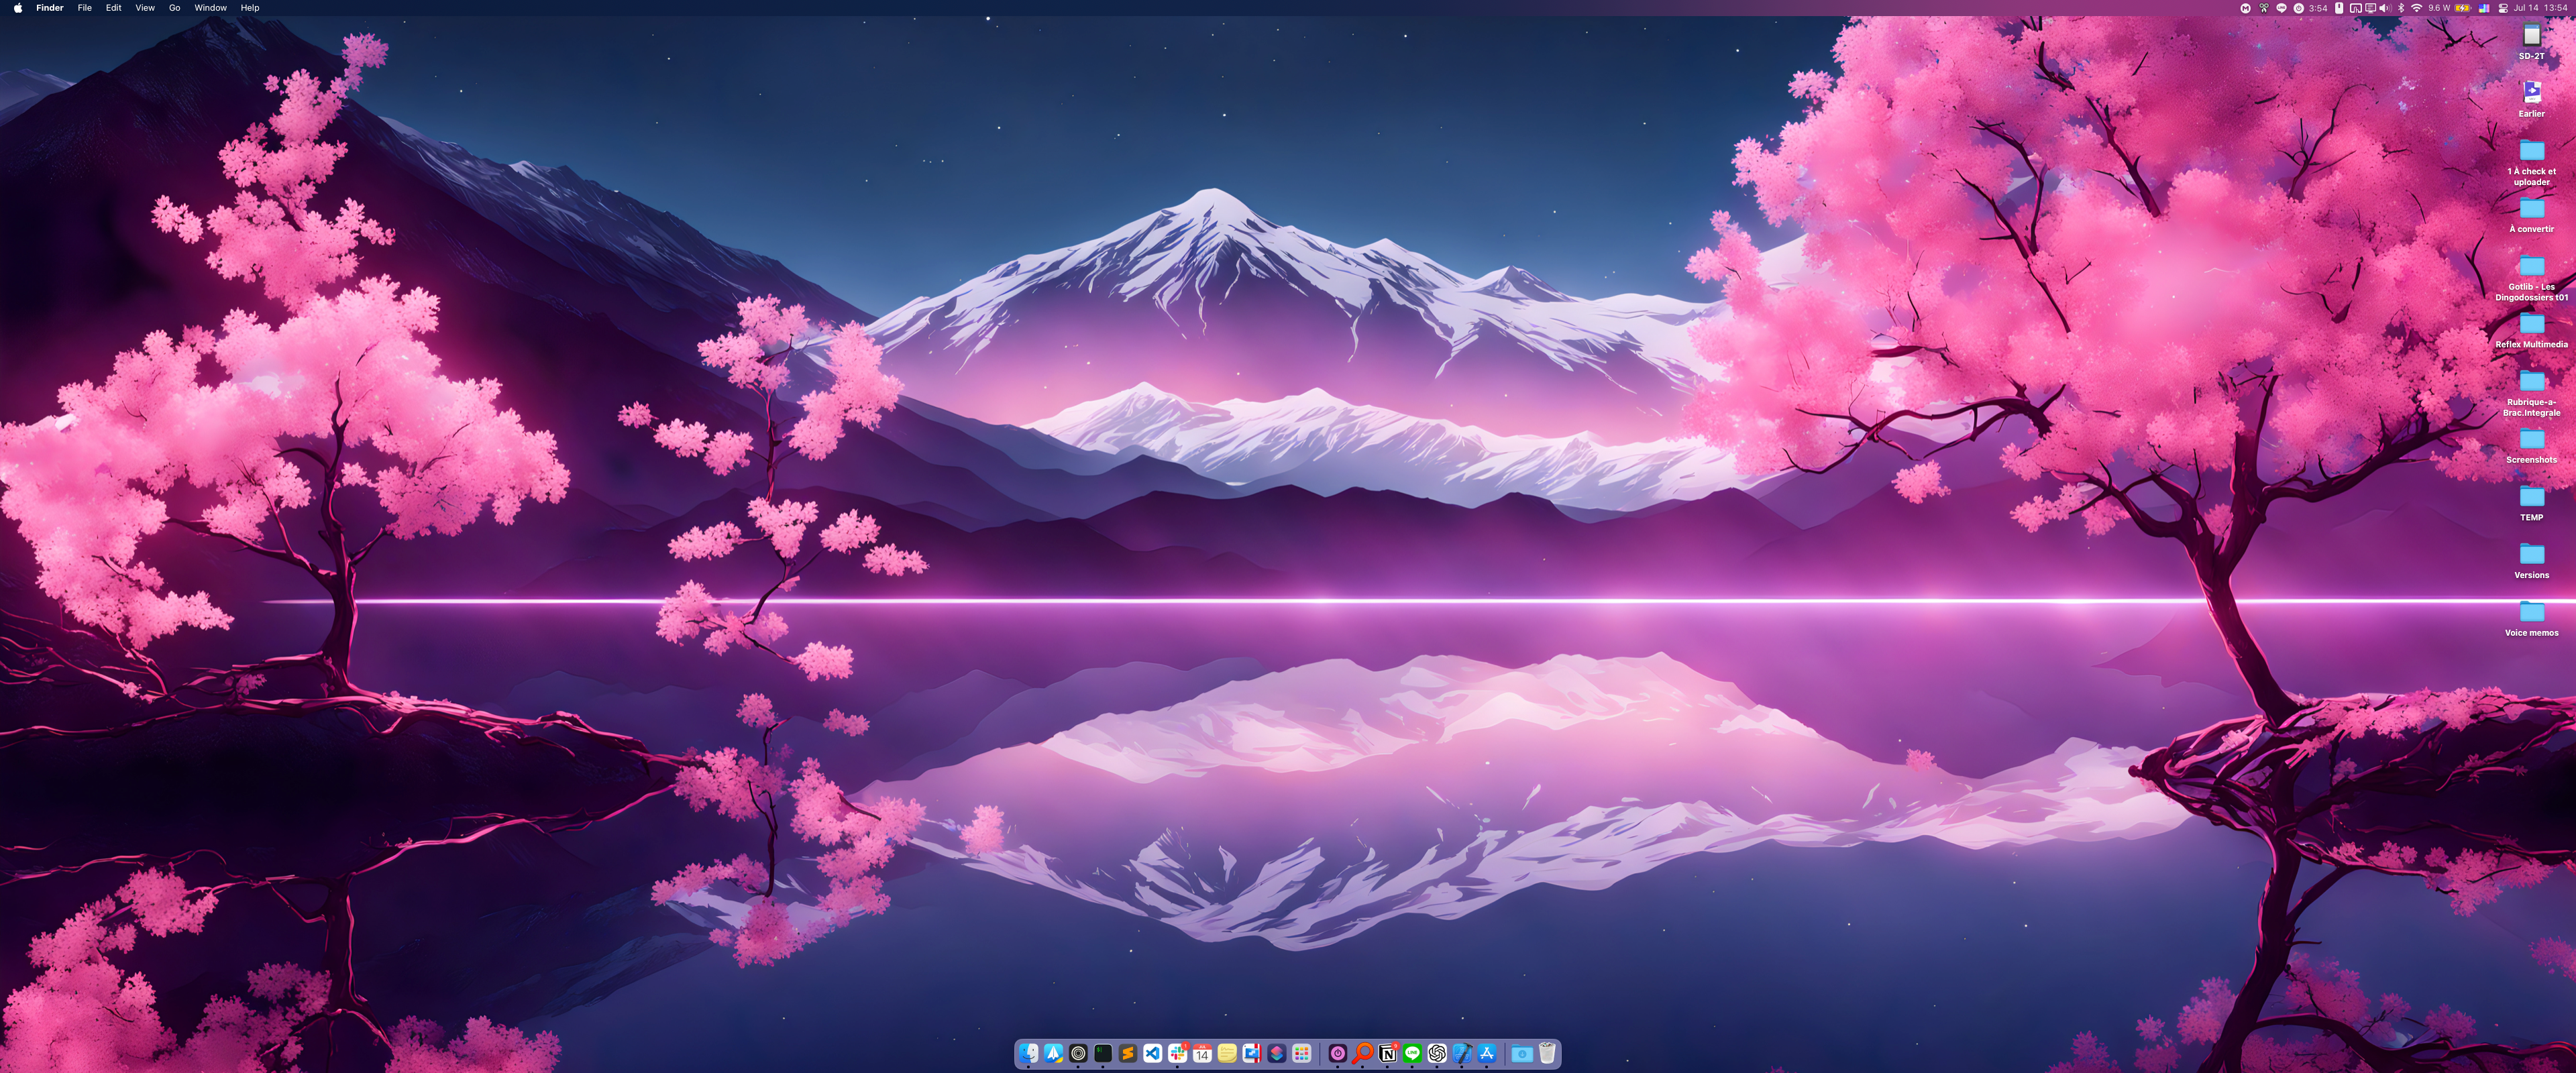Open Control Center toggles in menu bar
The width and height of the screenshot is (2576, 1073).
pos(2503,8)
